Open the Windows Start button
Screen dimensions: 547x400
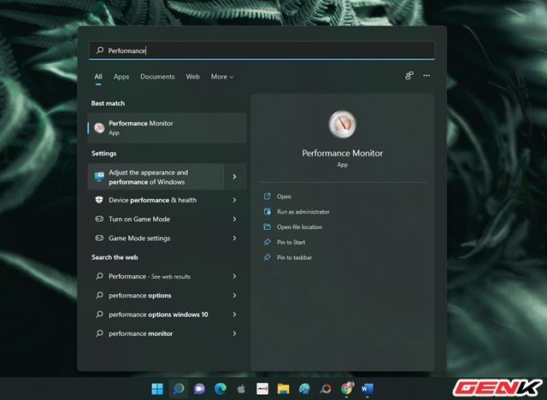157,389
